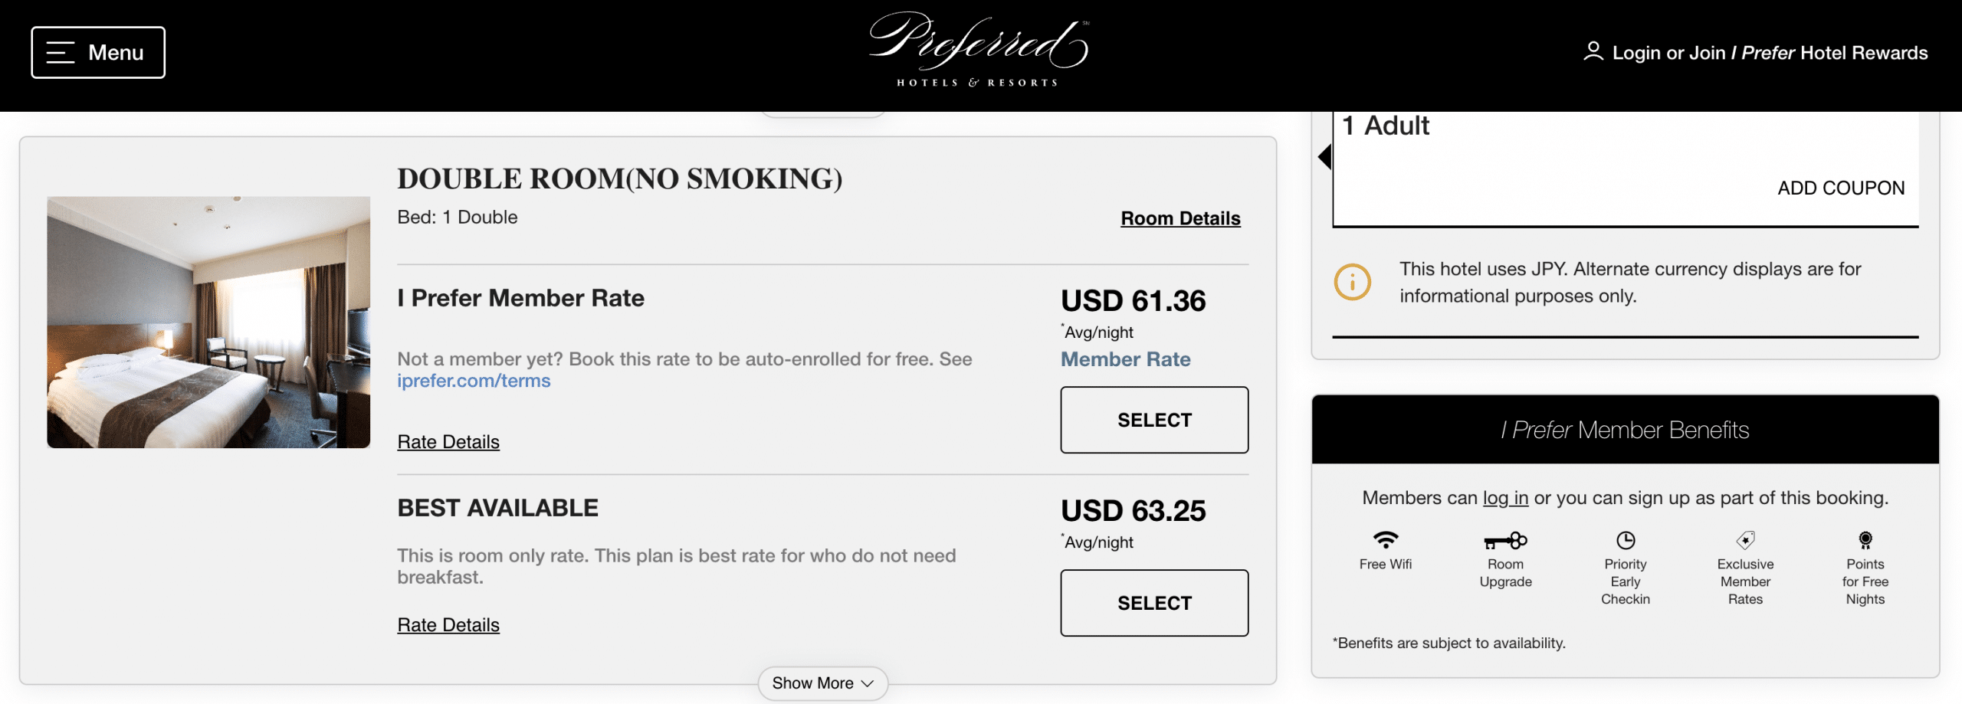Expand the Show More rates dropdown
The height and width of the screenshot is (704, 1962).
(x=822, y=683)
